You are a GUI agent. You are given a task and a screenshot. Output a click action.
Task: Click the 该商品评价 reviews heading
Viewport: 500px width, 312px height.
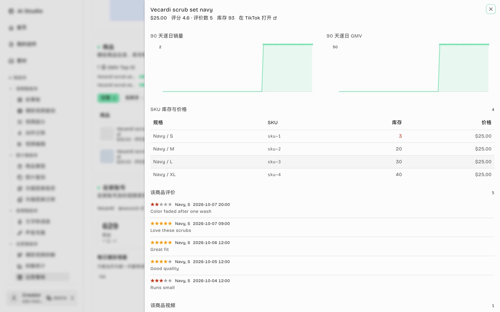coord(163,193)
